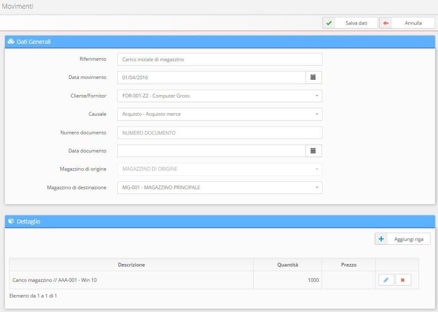Screen dimensions: 438x312
Task: Sort by the Quantità column header
Action: click(287, 265)
